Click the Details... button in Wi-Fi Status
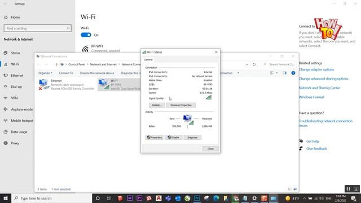Viewport: 361px width, 203px height. (x=157, y=105)
